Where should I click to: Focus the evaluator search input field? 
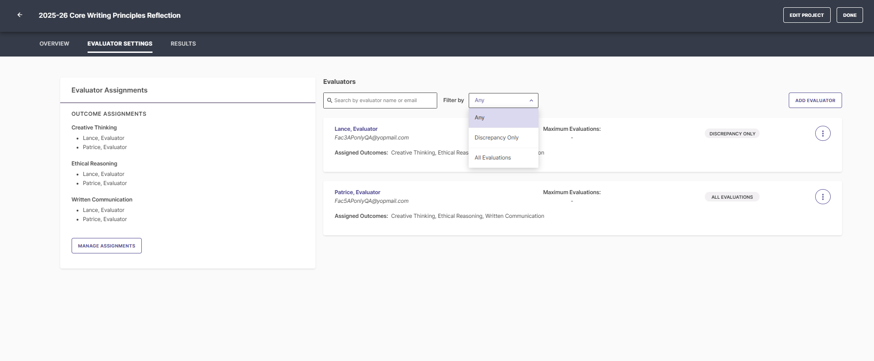380,100
